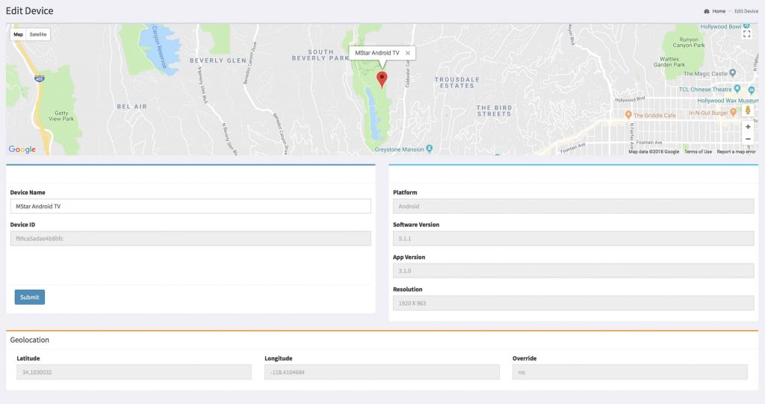Image resolution: width=765 pixels, height=404 pixels.
Task: Click Runyon Canyon Park label on map
Action: coord(689,43)
